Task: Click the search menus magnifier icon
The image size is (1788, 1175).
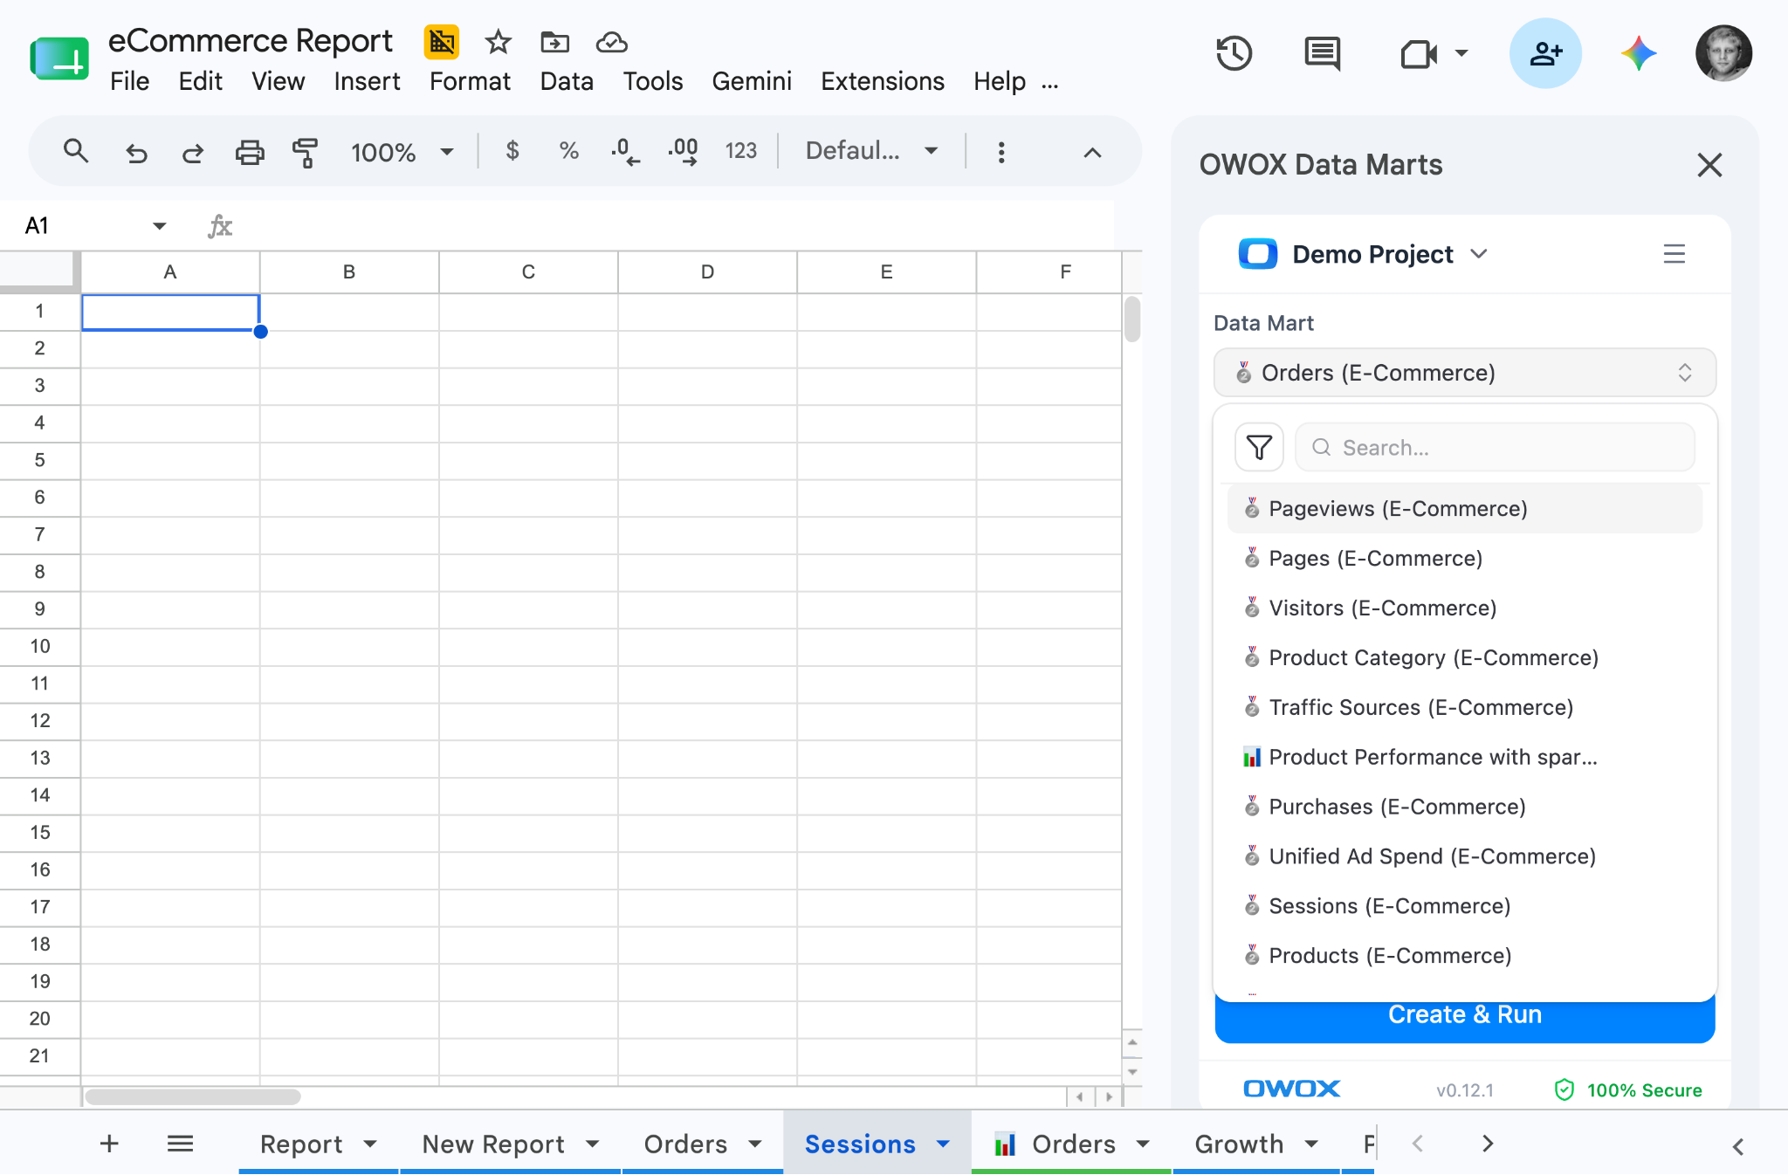Action: (x=76, y=152)
